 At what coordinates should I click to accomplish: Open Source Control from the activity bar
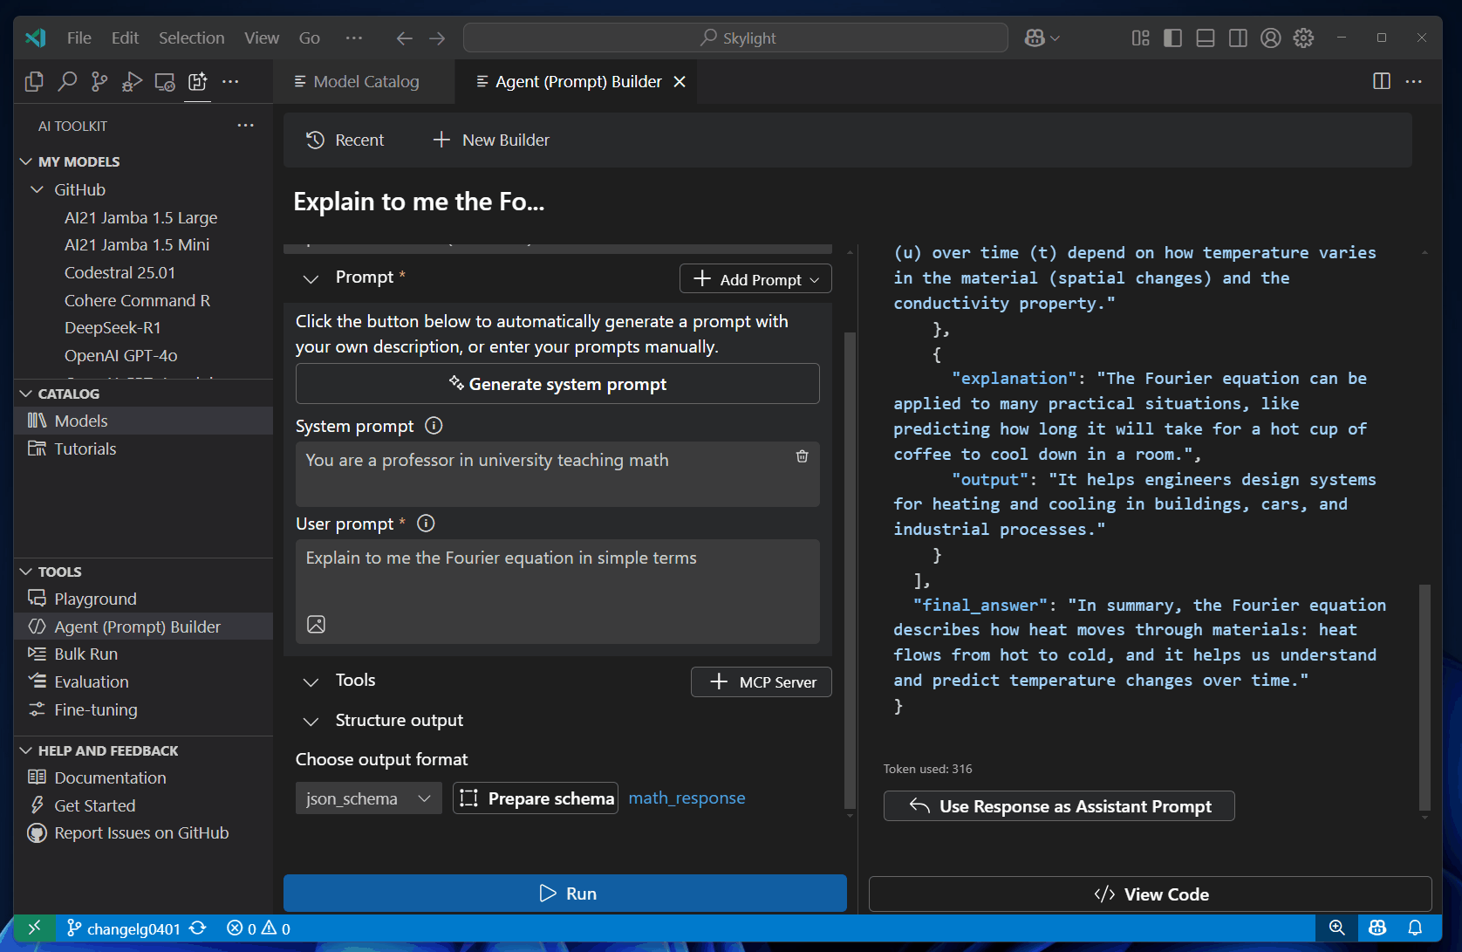point(99,81)
